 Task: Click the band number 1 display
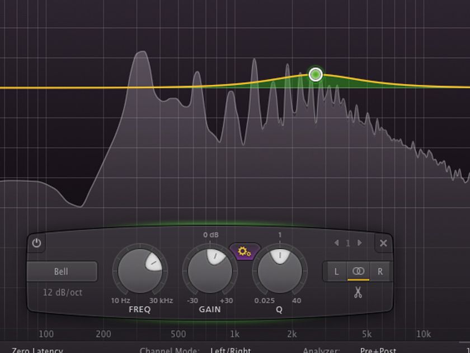(x=349, y=243)
